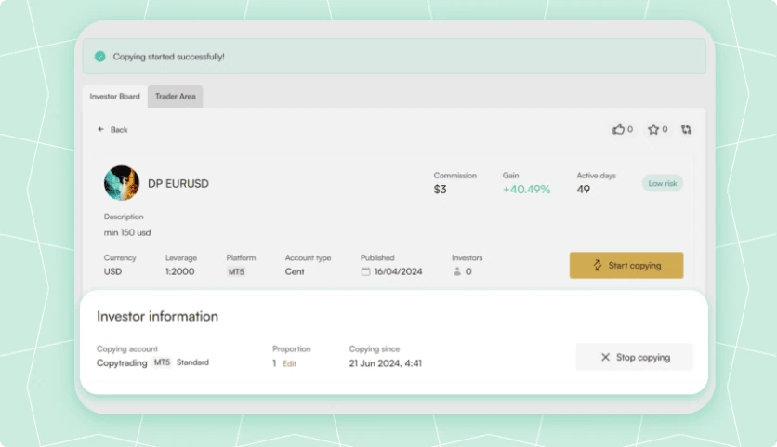The width and height of the screenshot is (777, 447).
Task: Click the calendar icon beside 16/04/2024
Action: click(365, 271)
